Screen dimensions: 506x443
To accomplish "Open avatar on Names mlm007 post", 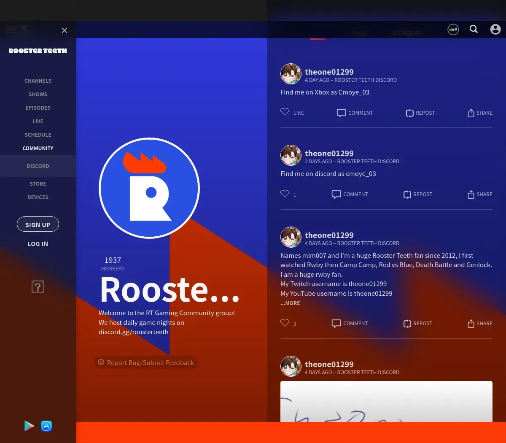I will point(291,237).
